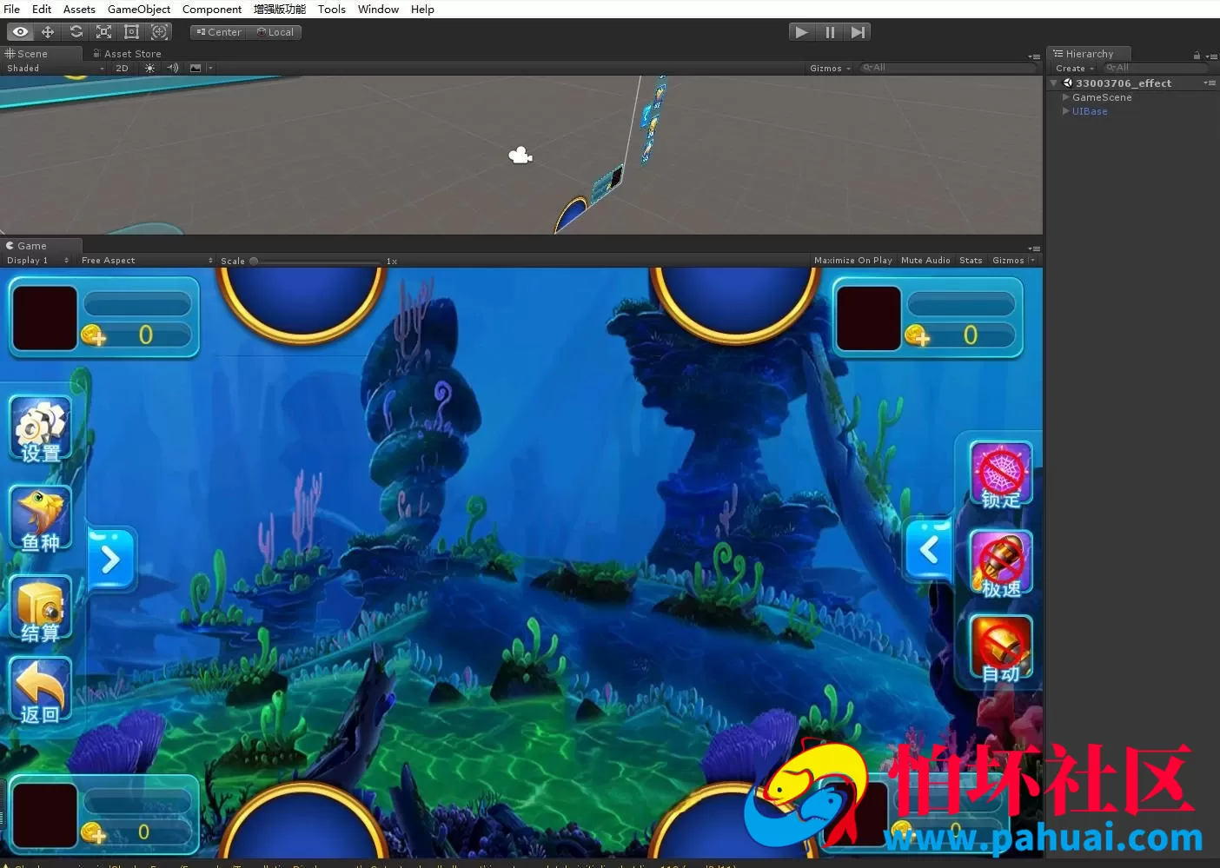Screen dimensions: 1220x868
Task: Click the 自动 auto fire button
Action: [1001, 649]
